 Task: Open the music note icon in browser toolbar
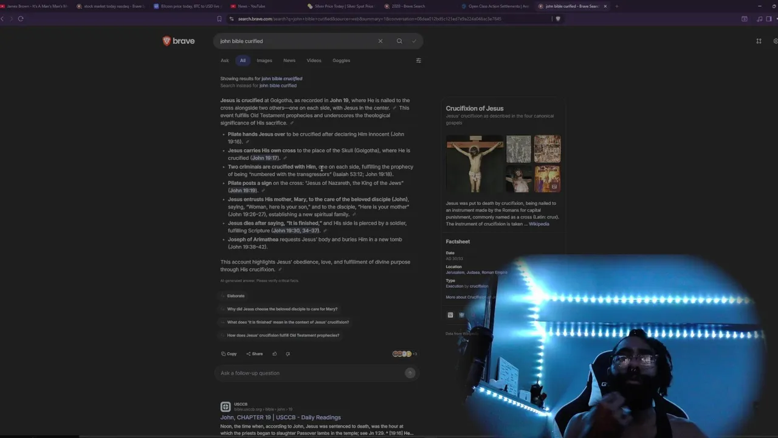coord(760,18)
